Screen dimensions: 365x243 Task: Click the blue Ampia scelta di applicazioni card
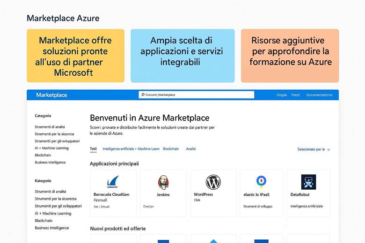(182, 56)
